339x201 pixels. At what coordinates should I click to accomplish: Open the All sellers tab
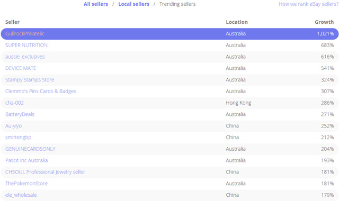[x=96, y=4]
